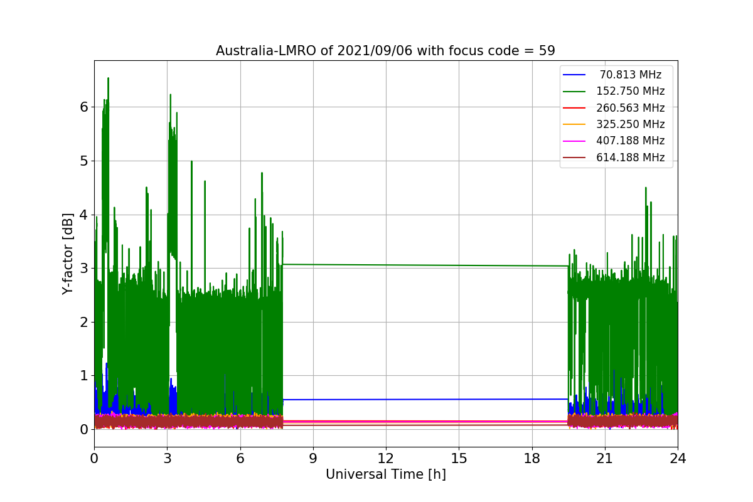
Task: Click the Universal Time [h] axis label
Action: [x=385, y=475]
